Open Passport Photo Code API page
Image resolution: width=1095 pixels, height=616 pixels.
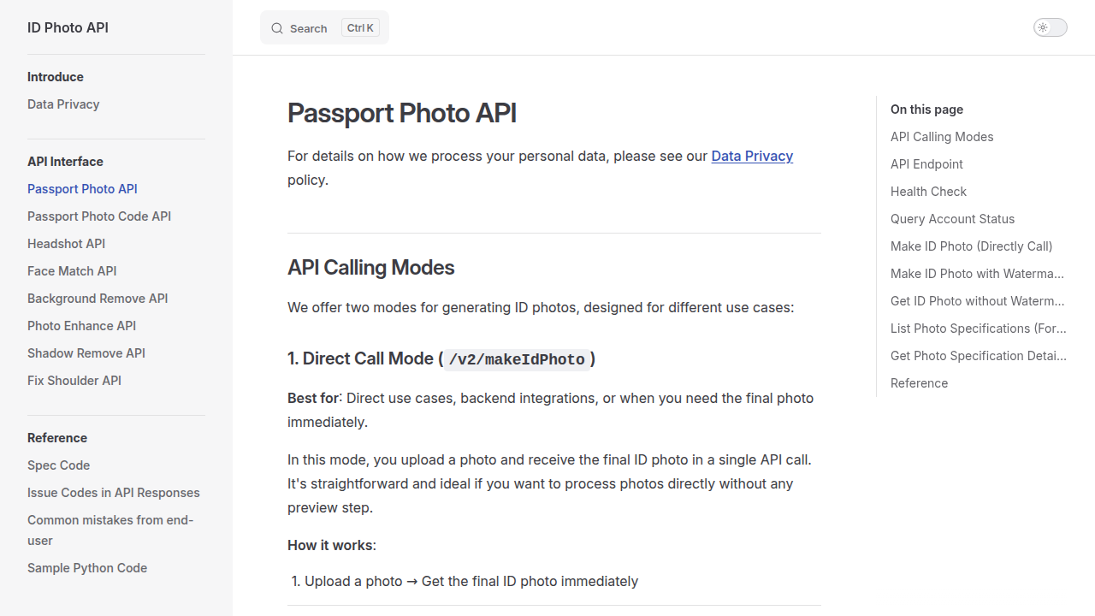[x=99, y=216]
